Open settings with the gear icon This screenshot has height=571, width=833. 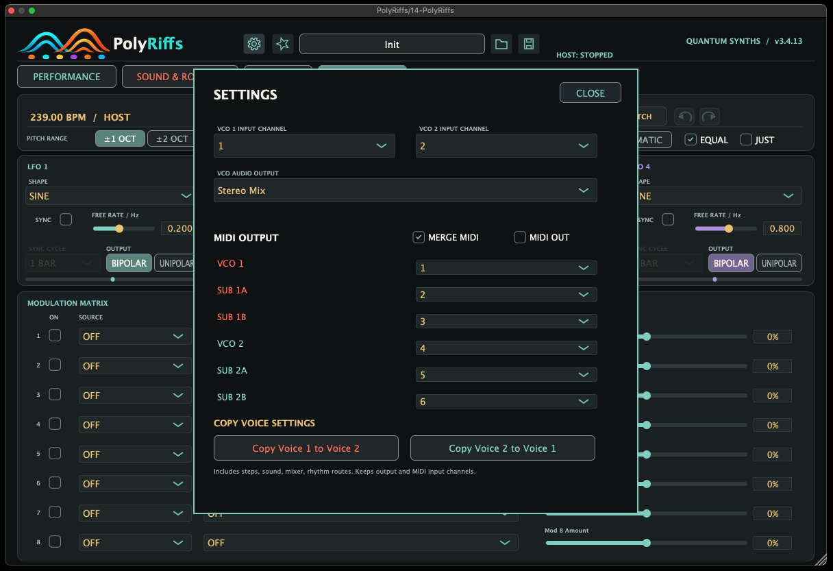point(254,44)
